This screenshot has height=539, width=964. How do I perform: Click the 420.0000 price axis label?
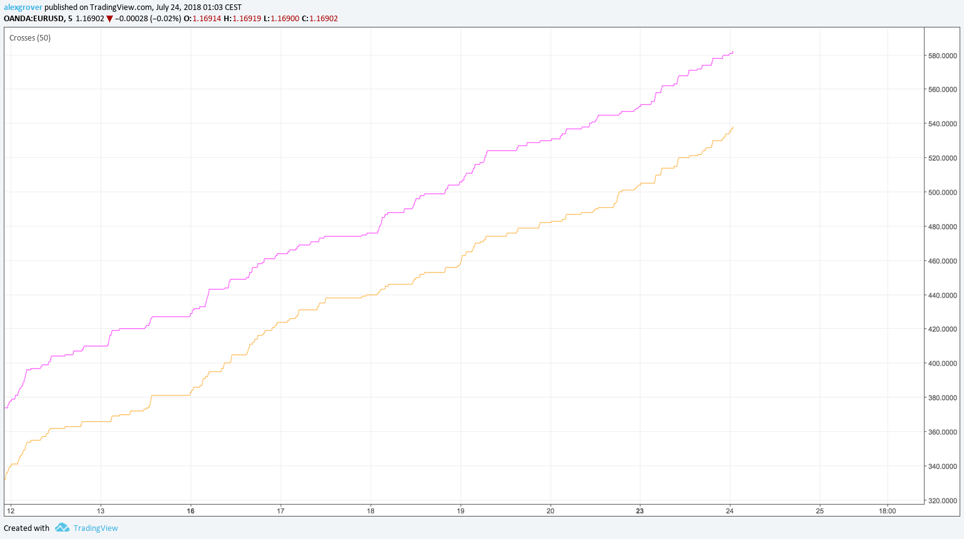tap(943, 329)
